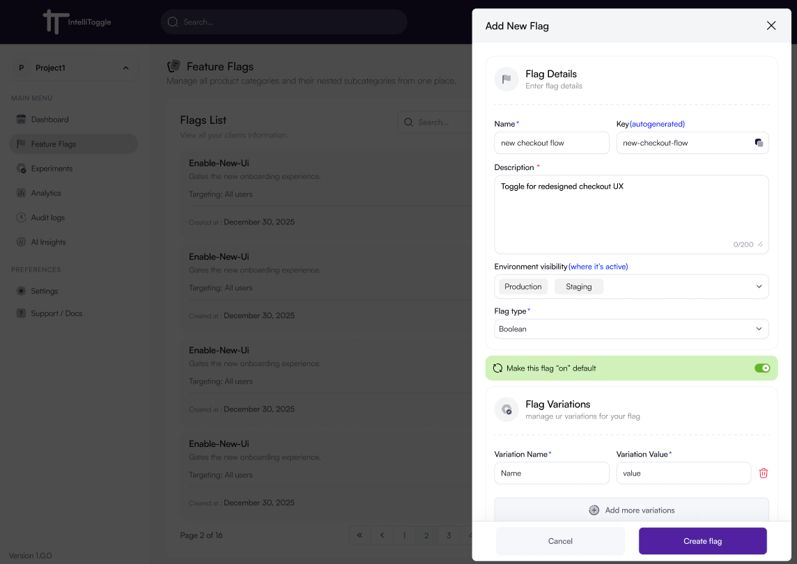Viewport: 797px width, 564px height.
Task: Click the Cancel button
Action: pos(560,541)
